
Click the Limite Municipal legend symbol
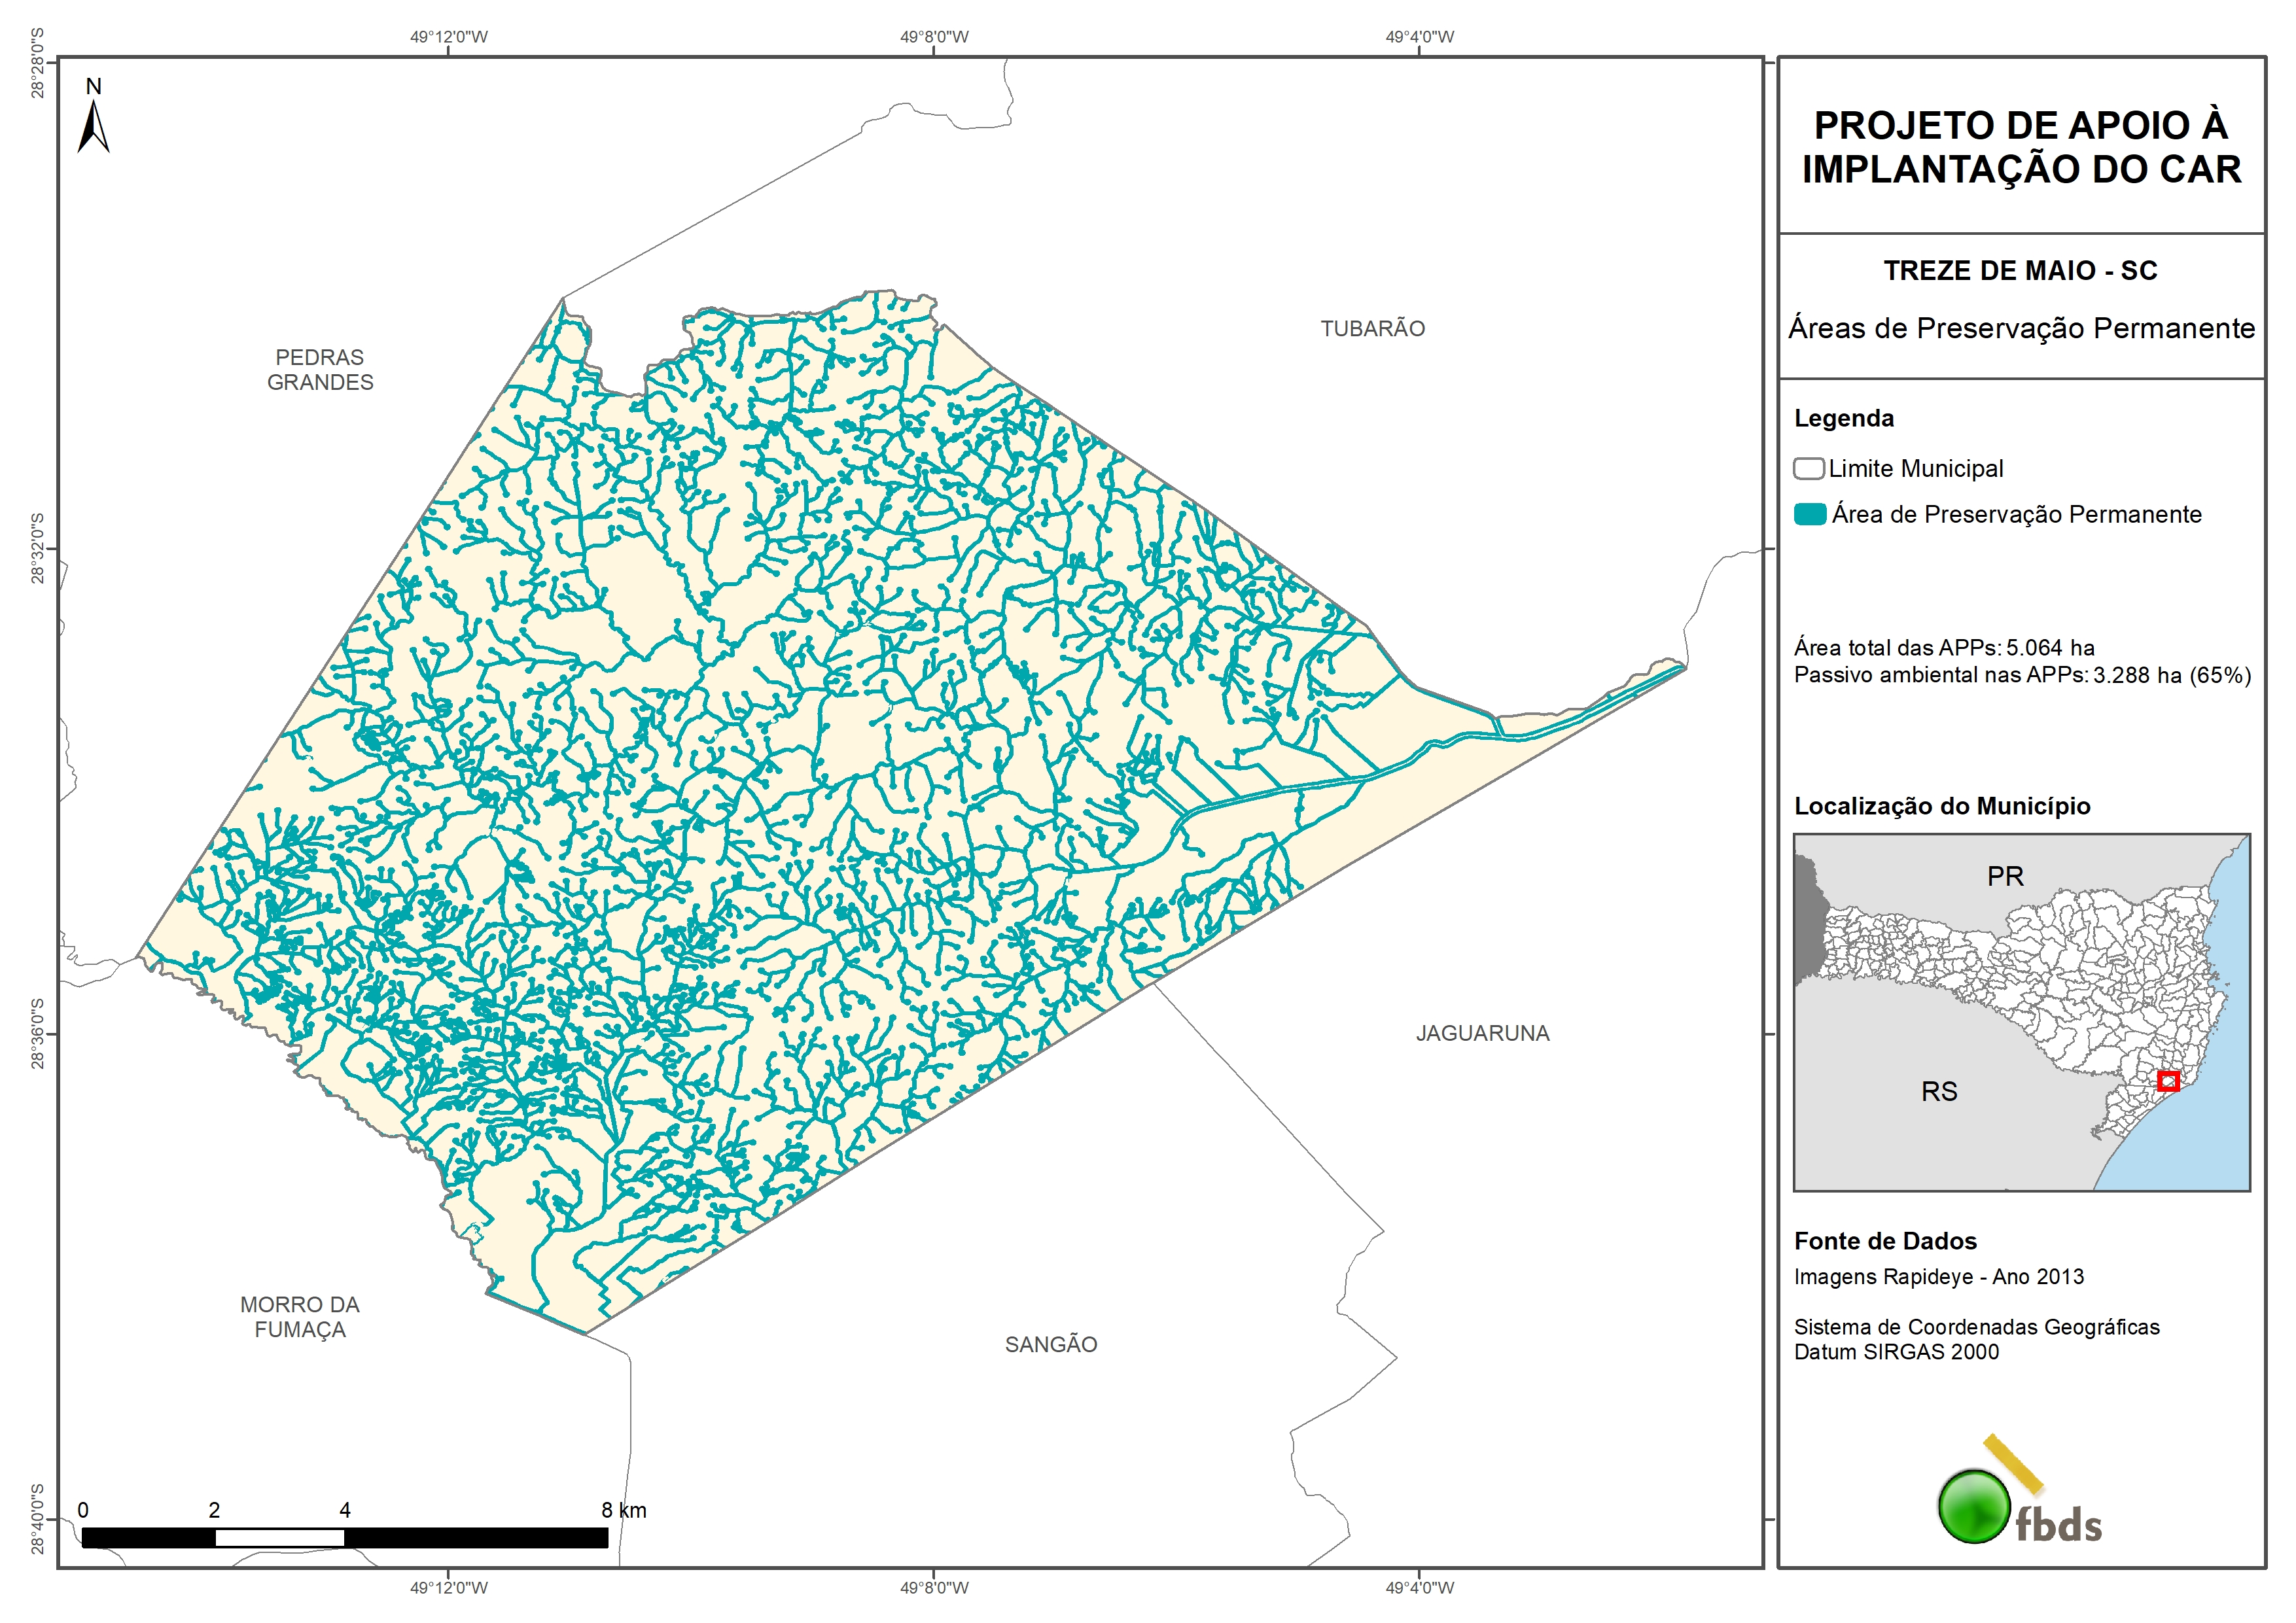coord(1808,468)
